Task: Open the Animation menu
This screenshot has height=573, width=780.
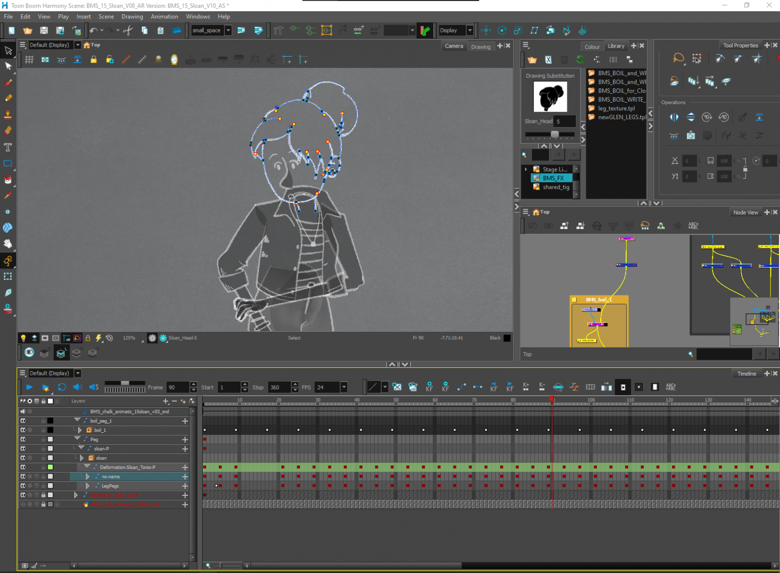Action: pos(164,17)
